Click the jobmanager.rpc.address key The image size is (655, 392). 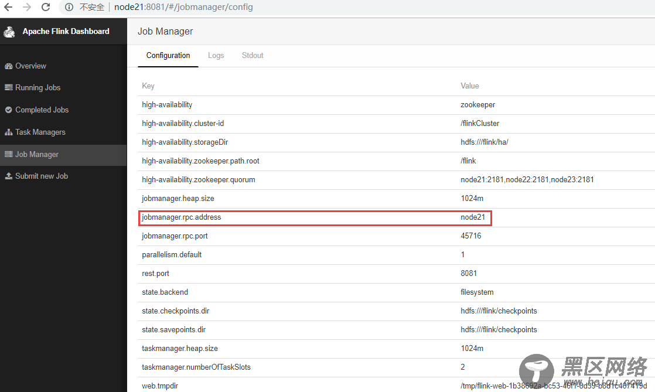[181, 217]
